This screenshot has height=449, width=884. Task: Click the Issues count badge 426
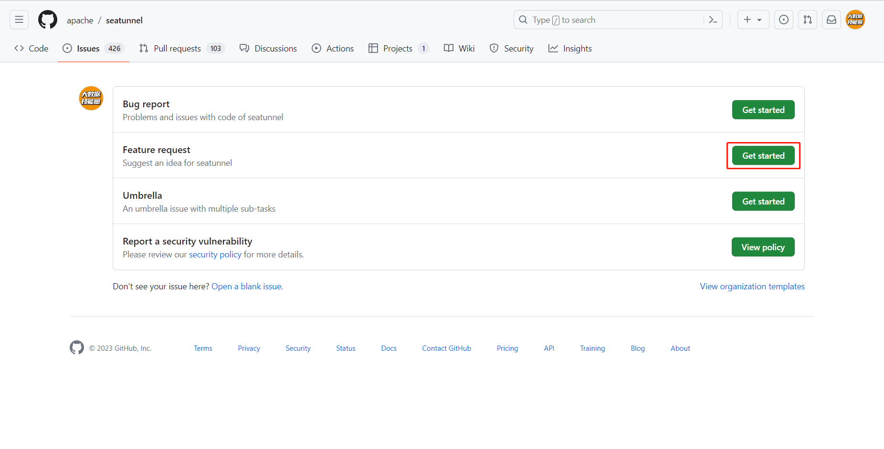click(x=114, y=48)
